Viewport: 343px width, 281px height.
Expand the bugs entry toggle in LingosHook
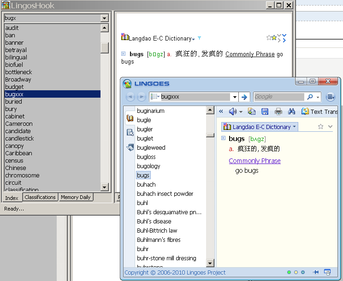(124, 53)
